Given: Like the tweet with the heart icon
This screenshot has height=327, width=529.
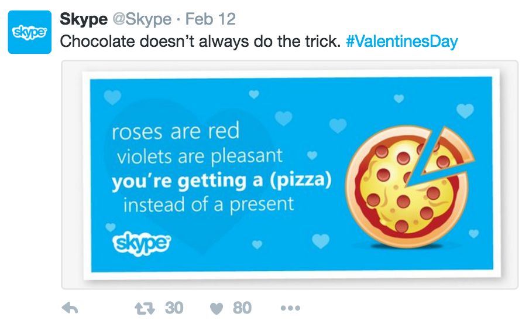Looking at the screenshot, I should [x=217, y=308].
